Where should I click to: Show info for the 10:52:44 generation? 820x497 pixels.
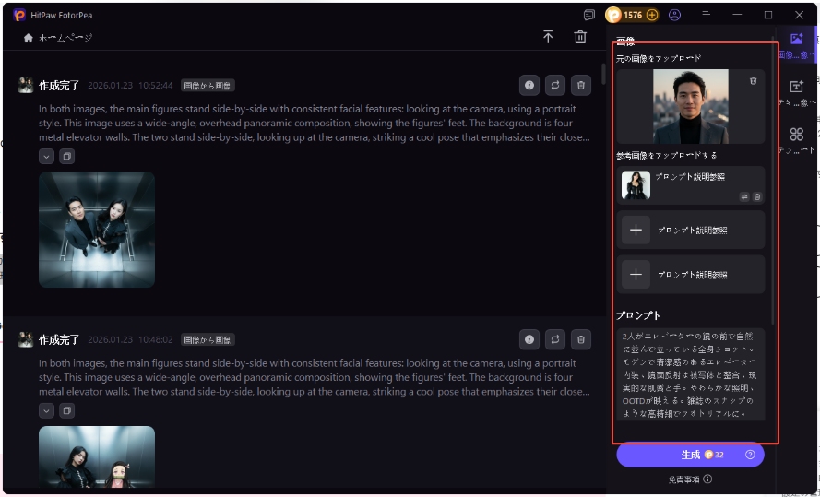click(529, 85)
